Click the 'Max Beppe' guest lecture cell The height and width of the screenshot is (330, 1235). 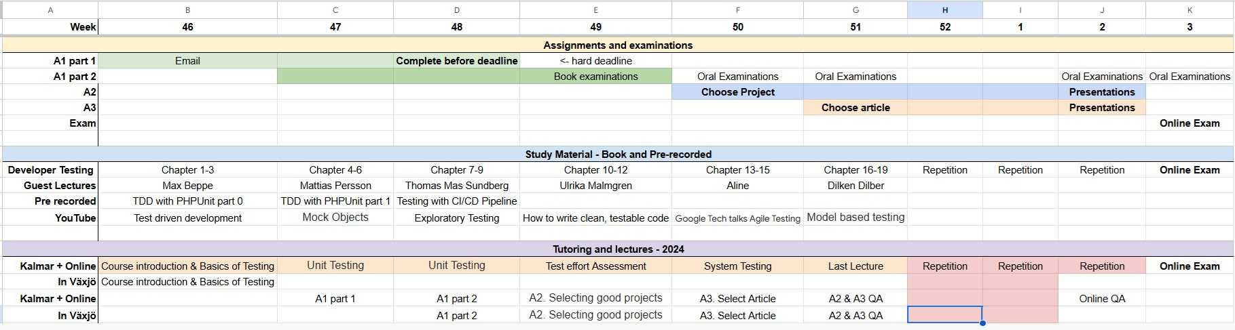coord(187,186)
